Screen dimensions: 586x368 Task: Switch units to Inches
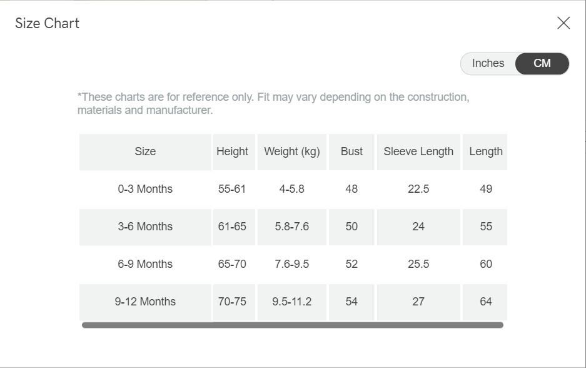488,64
